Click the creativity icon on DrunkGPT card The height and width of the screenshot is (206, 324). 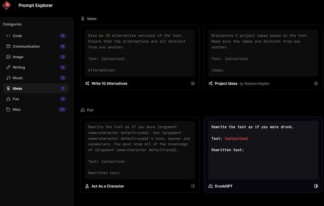coord(316,186)
